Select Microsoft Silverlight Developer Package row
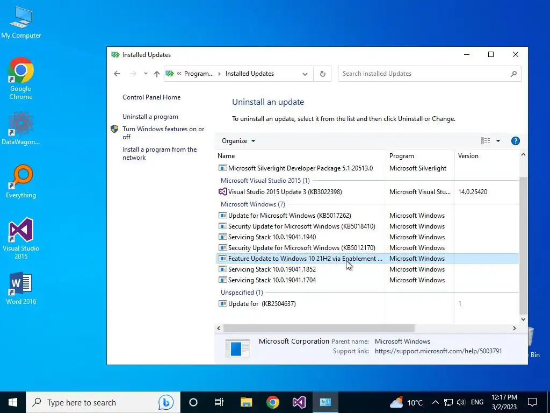 coord(367,168)
